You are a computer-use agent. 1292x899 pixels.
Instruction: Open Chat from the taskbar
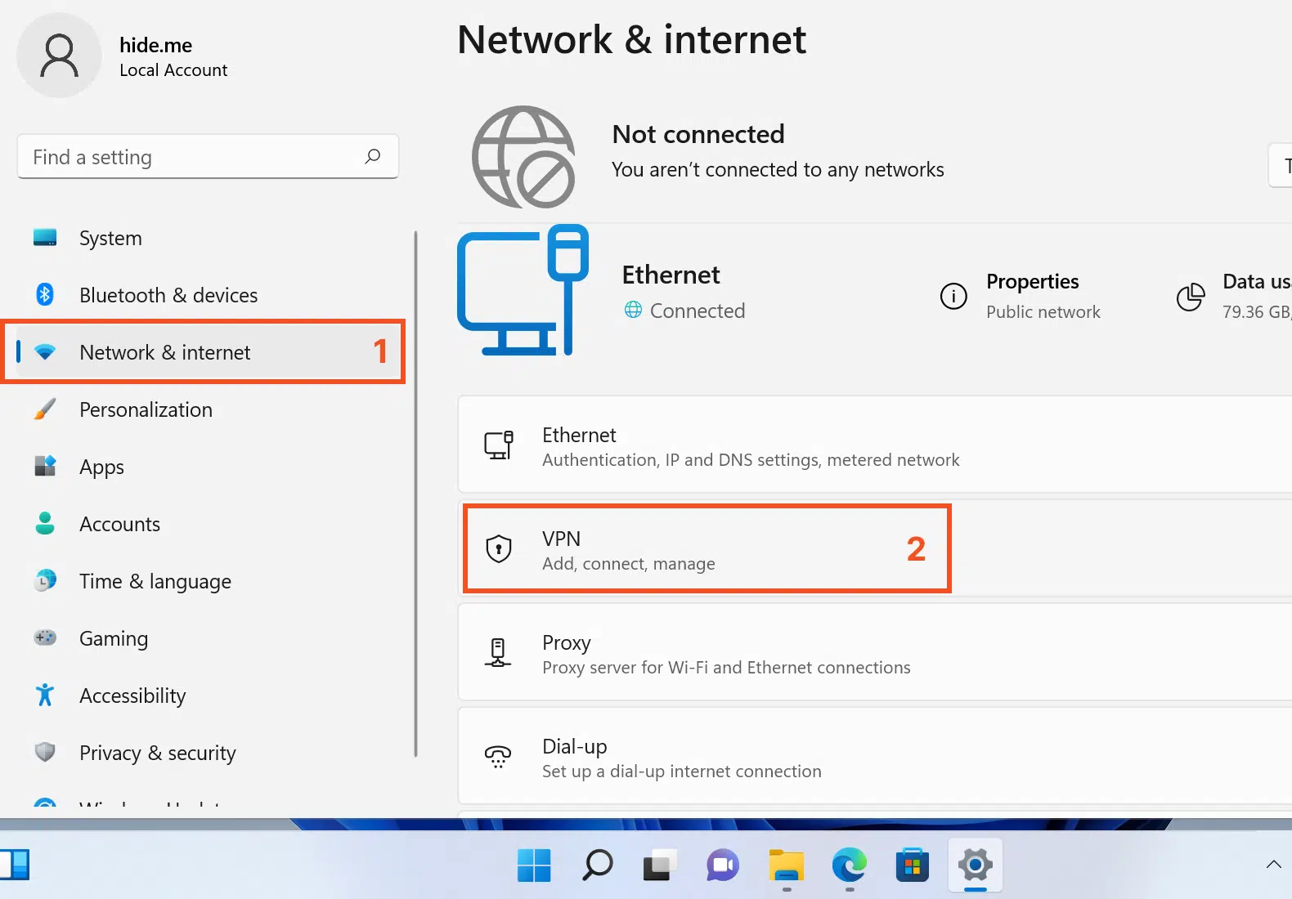[x=723, y=865]
